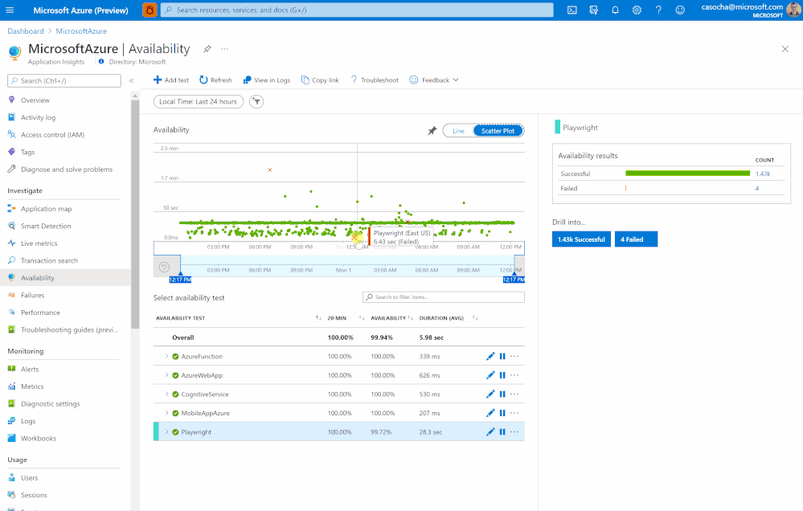The image size is (803, 511).
Task: Sort by Availability Test column arrows
Action: (318, 318)
